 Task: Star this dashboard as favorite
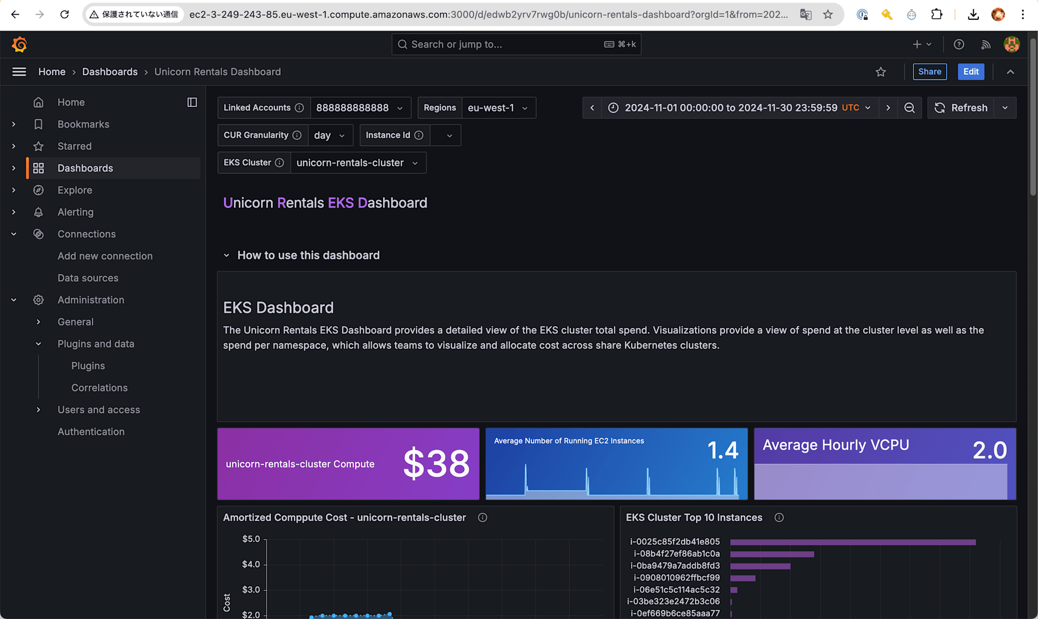pos(881,72)
